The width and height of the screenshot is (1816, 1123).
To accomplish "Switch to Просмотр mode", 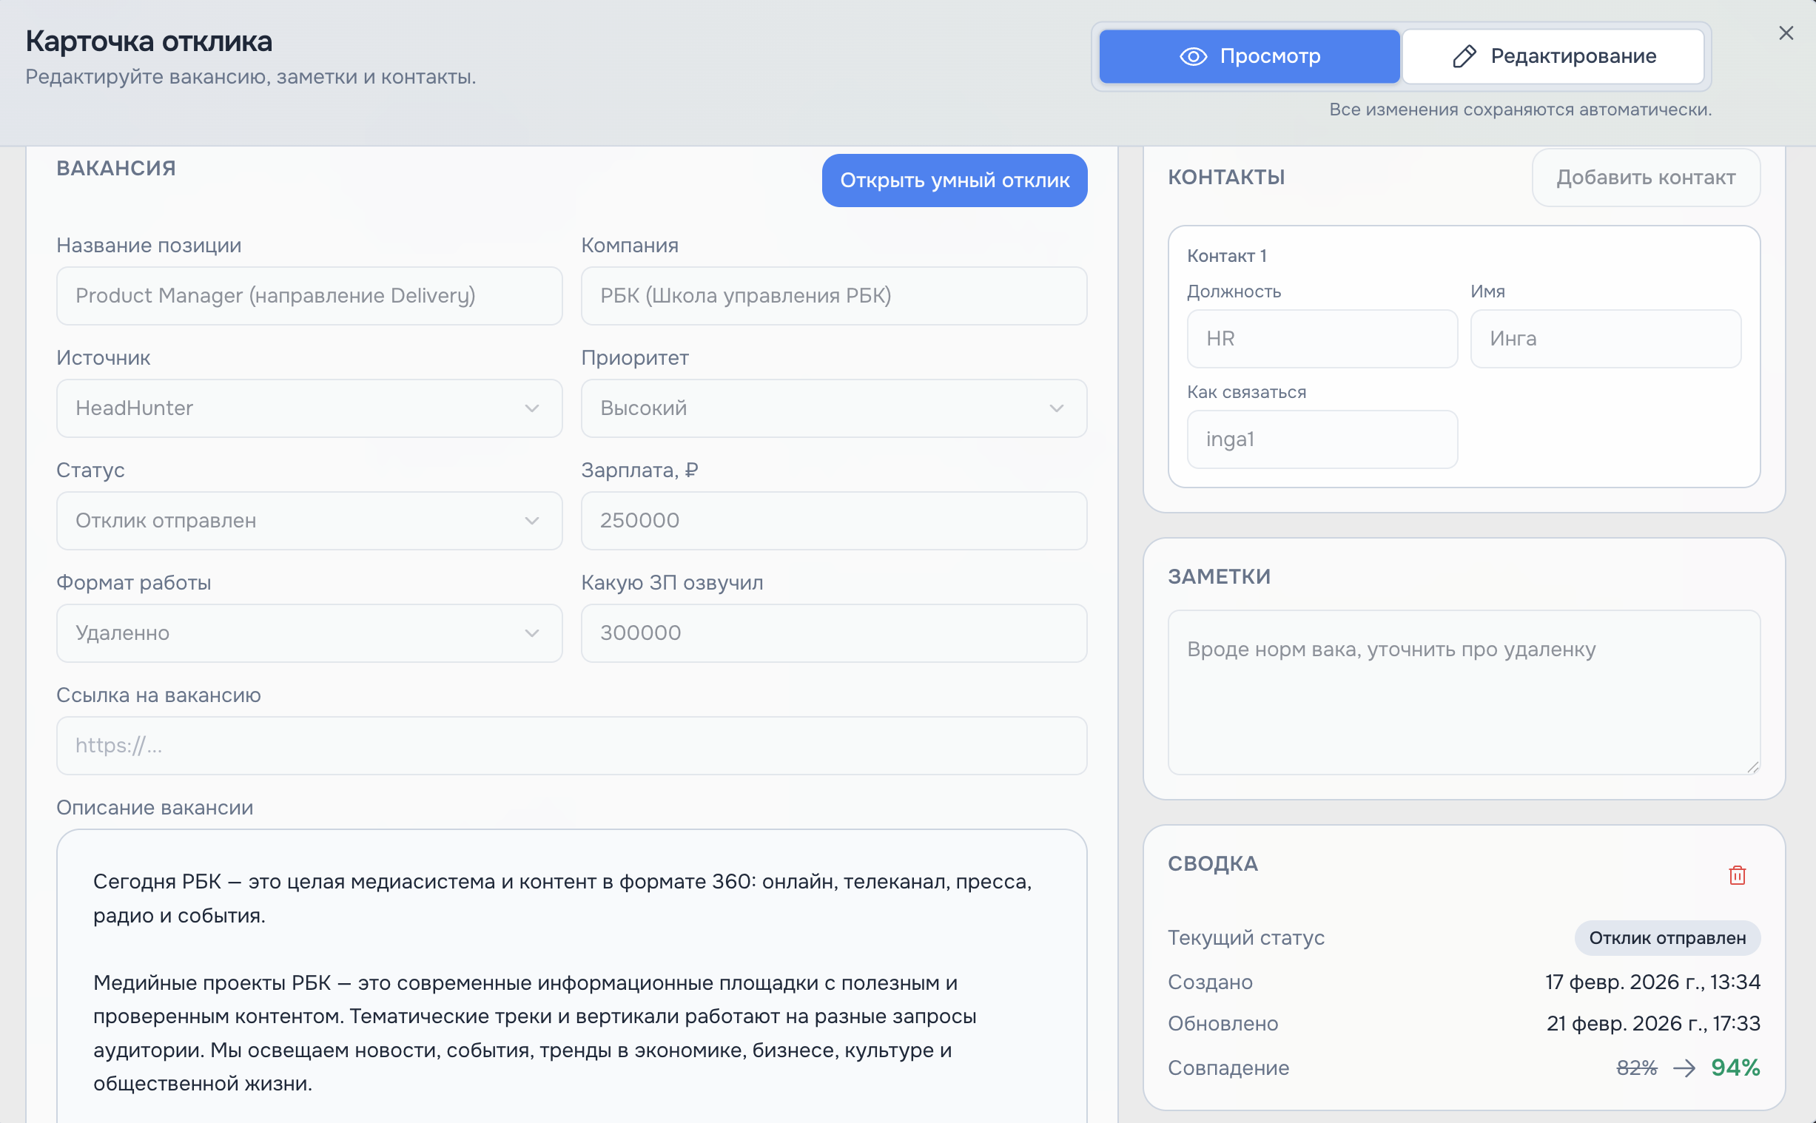I will (x=1248, y=55).
